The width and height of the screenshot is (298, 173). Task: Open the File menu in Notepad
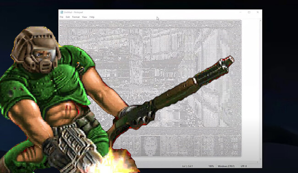tap(61, 17)
